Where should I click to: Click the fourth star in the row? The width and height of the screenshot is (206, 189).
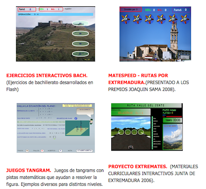coord(161,19)
